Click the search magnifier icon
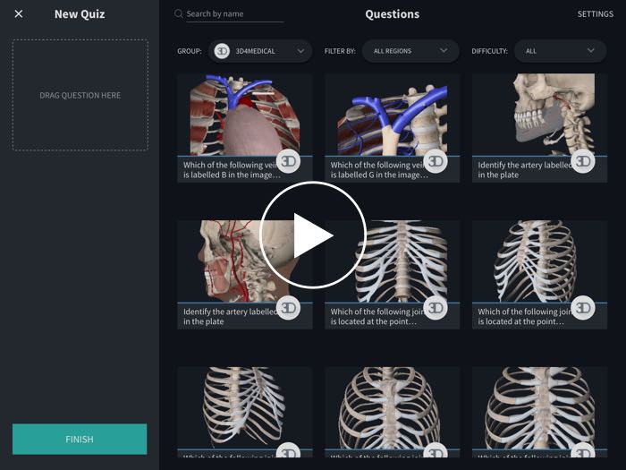The image size is (626, 470). click(x=179, y=14)
